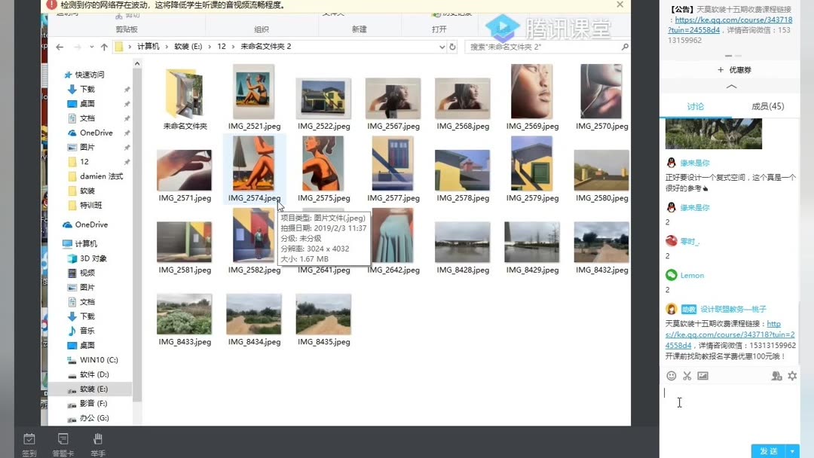Open the ke.qq.com course link in the announcement

[732, 20]
